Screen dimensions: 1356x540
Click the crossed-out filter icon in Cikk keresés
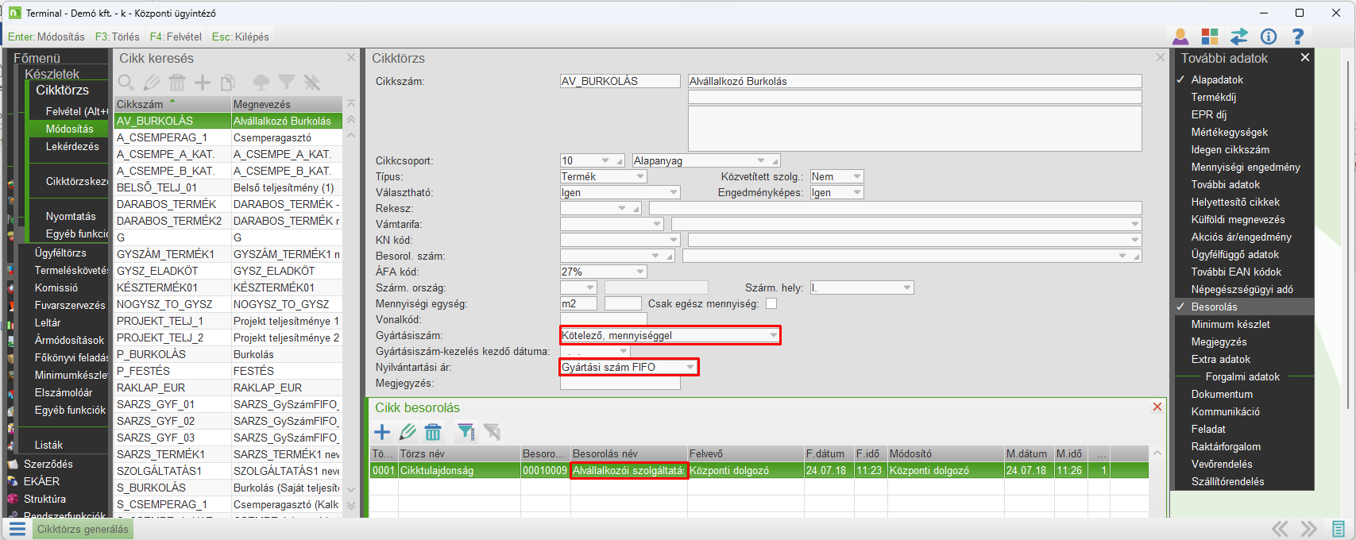(312, 82)
